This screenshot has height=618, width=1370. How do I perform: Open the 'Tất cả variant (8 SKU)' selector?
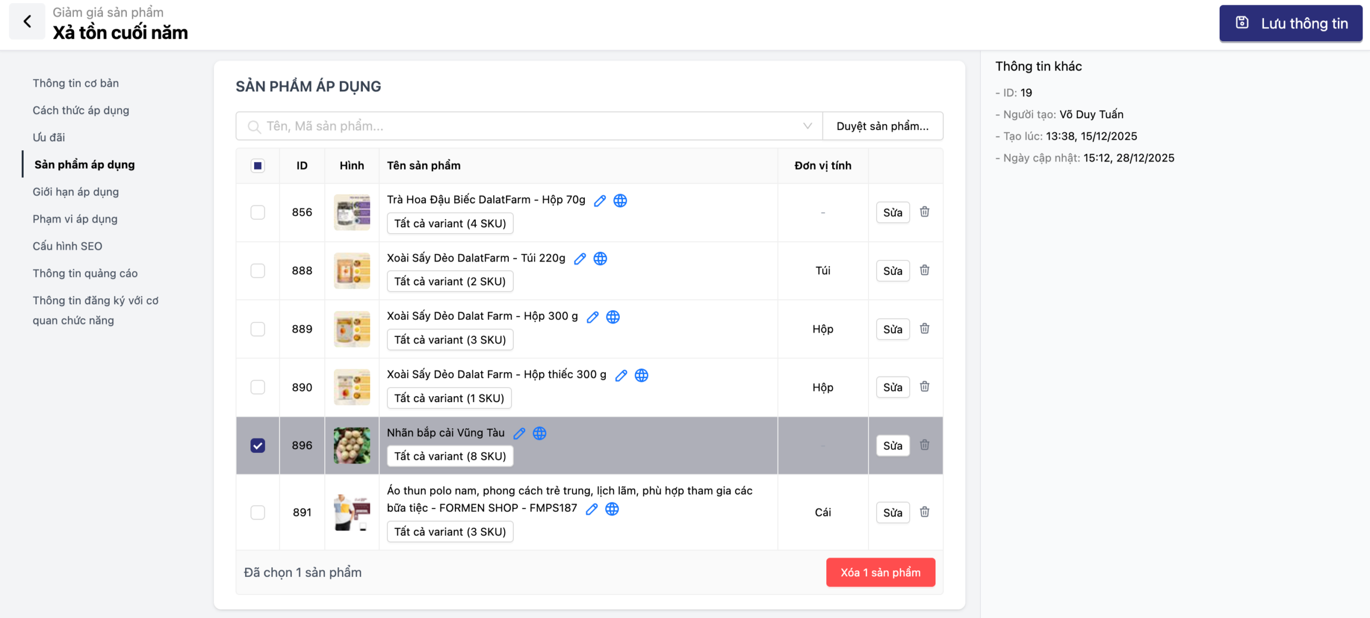click(x=450, y=456)
